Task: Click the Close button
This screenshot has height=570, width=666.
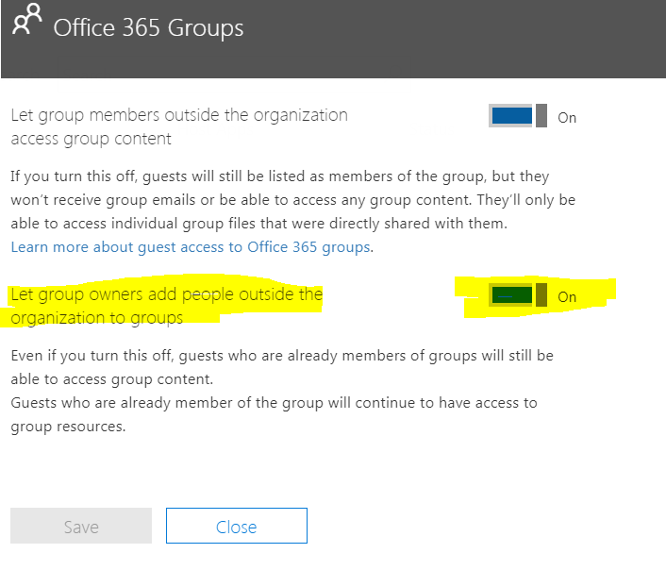Action: [x=236, y=527]
